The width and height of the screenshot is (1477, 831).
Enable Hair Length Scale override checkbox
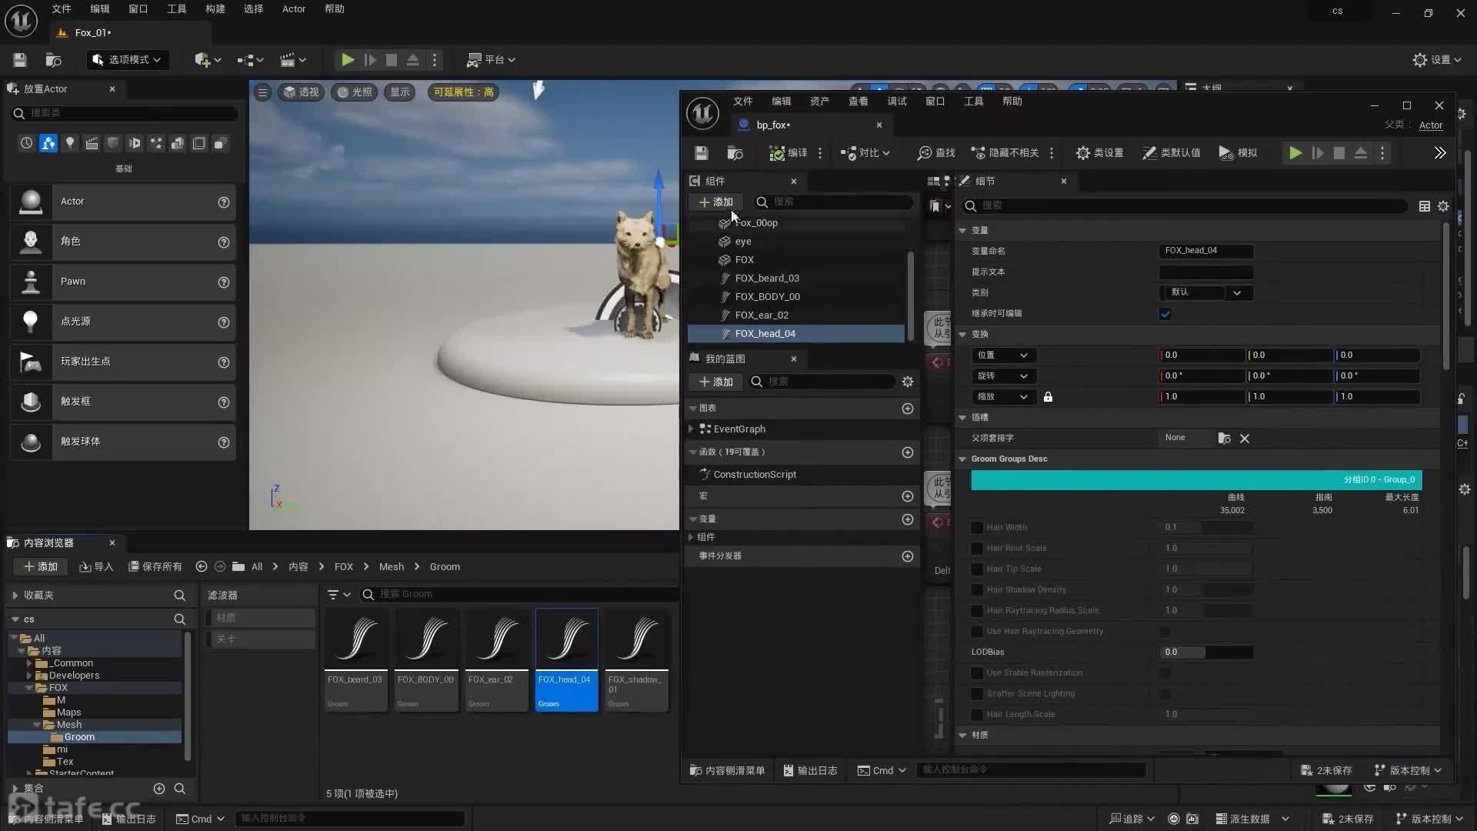(x=977, y=715)
